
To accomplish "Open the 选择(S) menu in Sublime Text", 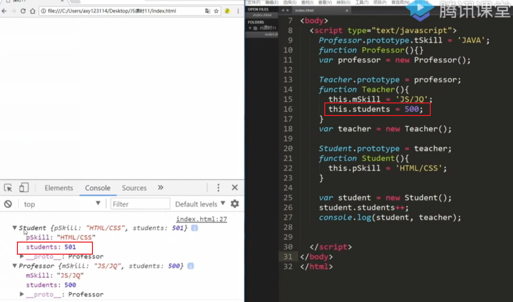I will coord(289,2).
